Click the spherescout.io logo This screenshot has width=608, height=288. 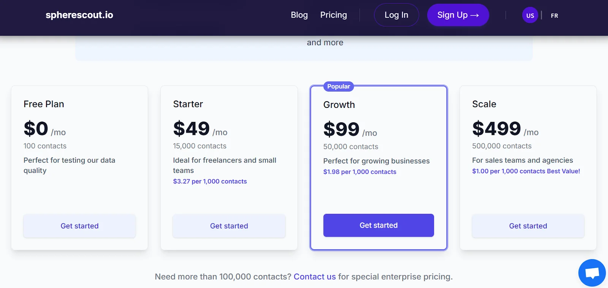79,15
